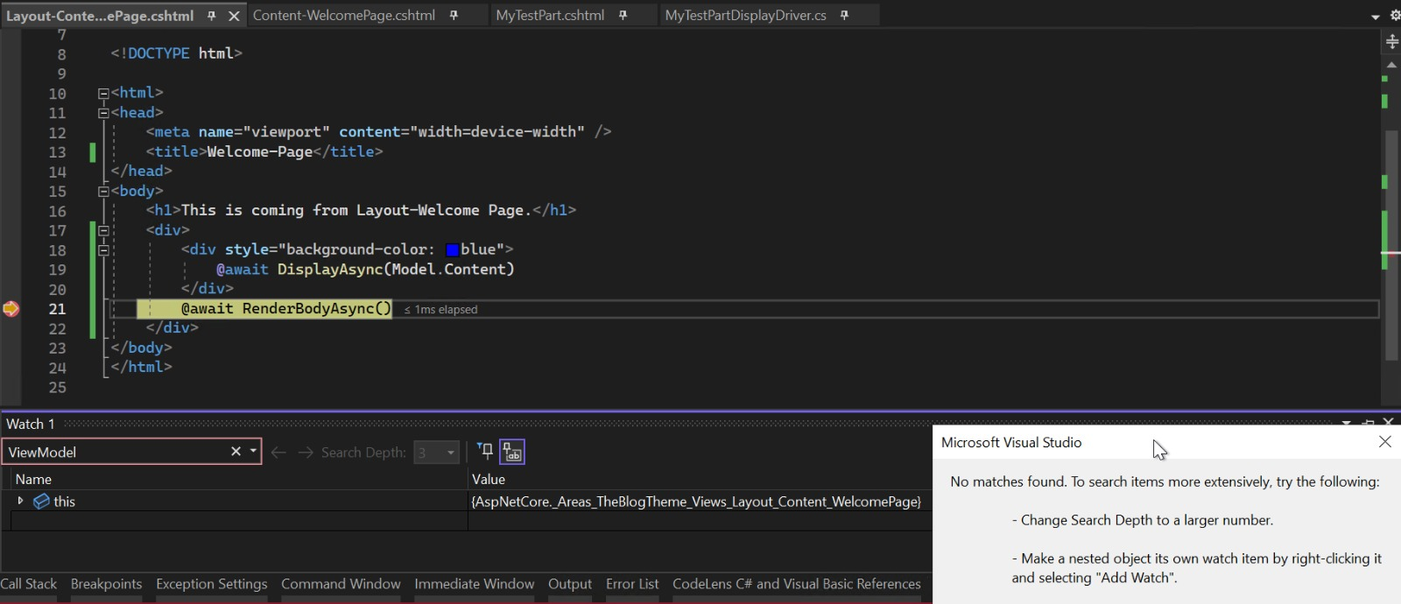Open the Output tab

pyautogui.click(x=570, y=584)
